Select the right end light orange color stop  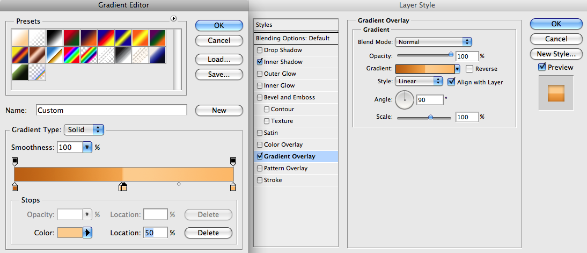233,186
